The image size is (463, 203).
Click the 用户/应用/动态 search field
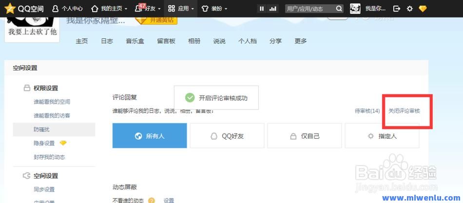click(x=309, y=9)
